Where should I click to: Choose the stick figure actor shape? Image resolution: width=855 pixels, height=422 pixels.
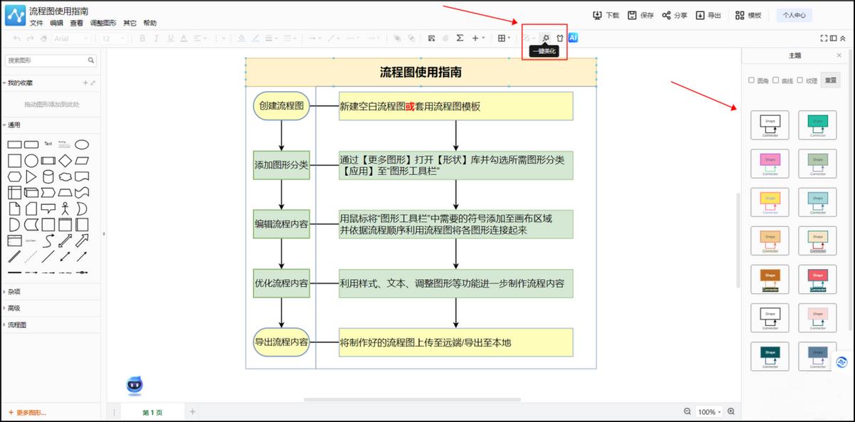click(x=66, y=209)
